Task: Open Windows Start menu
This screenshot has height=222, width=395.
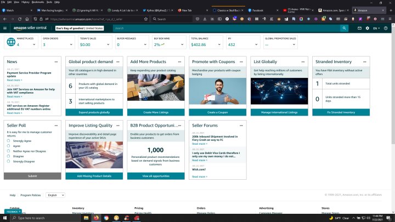Action: [5, 218]
